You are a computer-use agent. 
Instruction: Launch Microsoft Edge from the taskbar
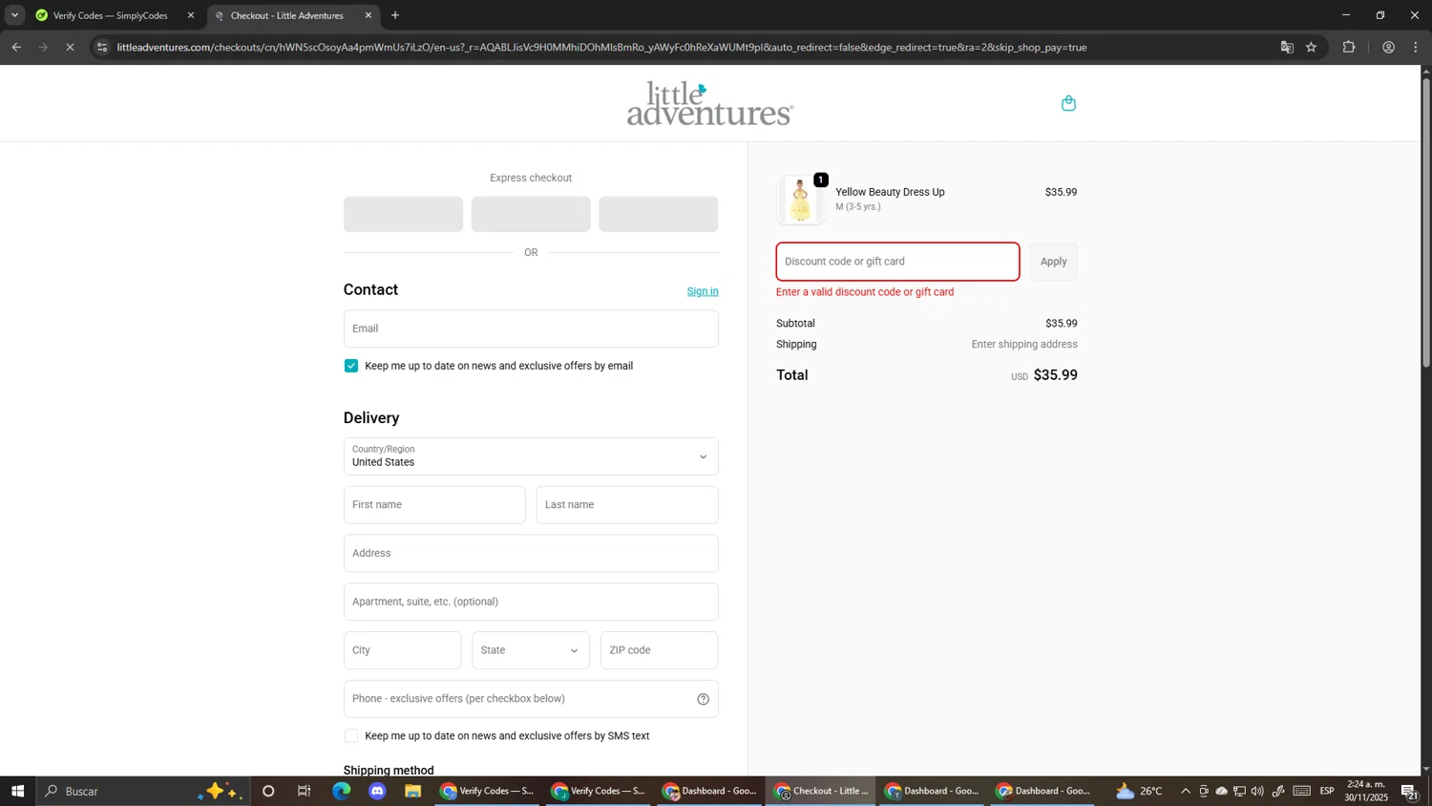pyautogui.click(x=341, y=791)
